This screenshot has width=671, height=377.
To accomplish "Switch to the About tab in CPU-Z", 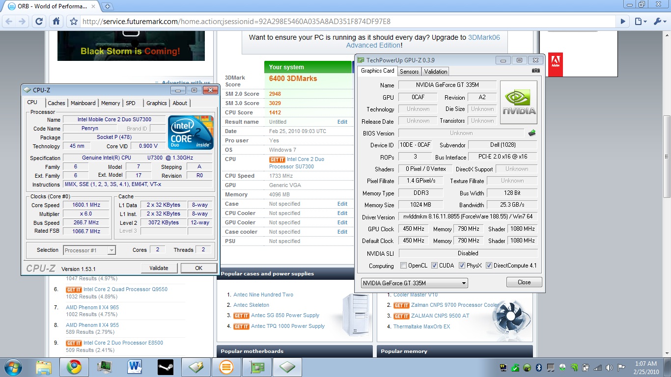I will [180, 103].
